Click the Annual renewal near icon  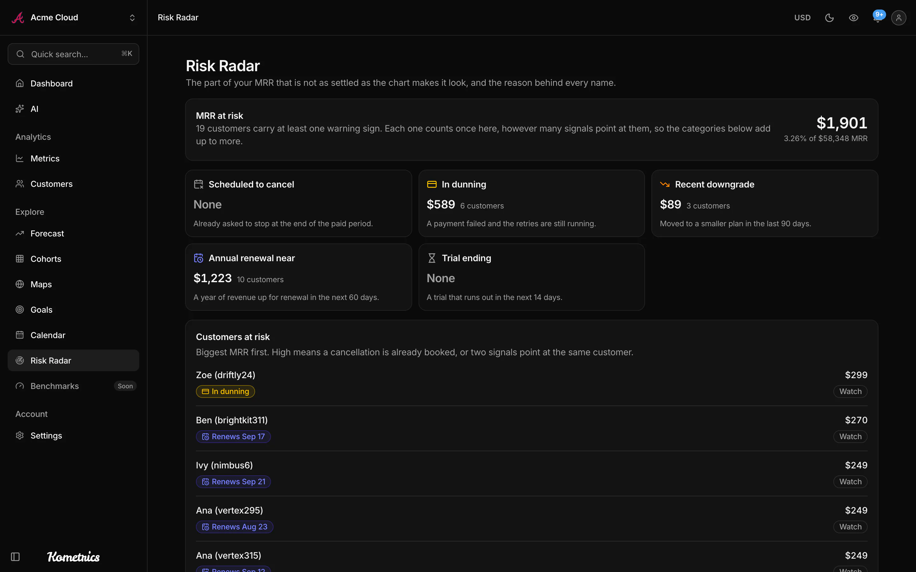click(x=199, y=258)
